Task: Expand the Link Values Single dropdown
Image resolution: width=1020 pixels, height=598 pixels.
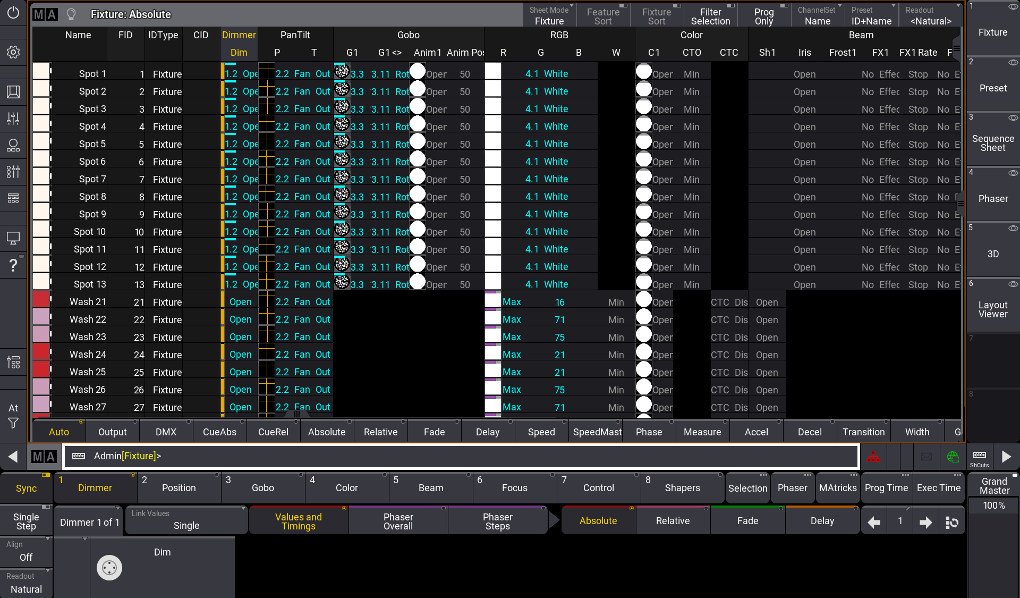Action: point(186,520)
